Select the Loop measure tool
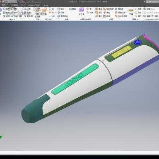 click(138, 16)
